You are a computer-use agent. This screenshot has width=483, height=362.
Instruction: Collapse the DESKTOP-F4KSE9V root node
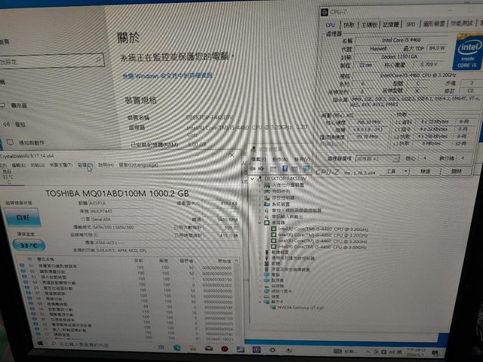[x=252, y=179]
